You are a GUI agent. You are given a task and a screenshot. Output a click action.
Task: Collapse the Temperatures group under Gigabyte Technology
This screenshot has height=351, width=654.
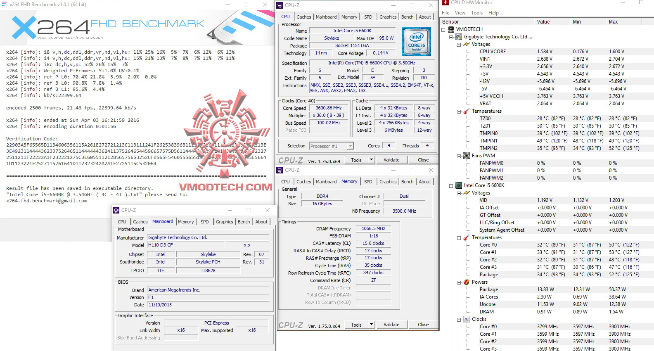[x=459, y=111]
